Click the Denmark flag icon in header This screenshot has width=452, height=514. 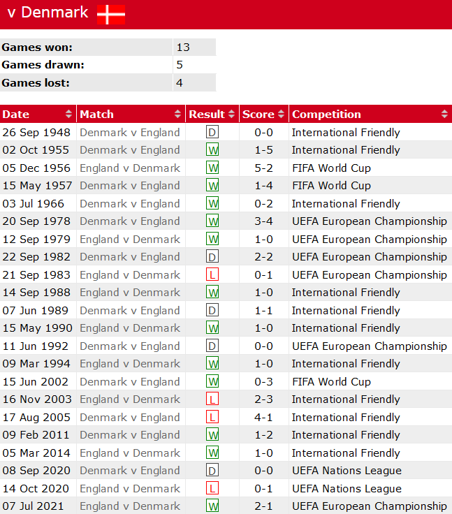point(111,14)
